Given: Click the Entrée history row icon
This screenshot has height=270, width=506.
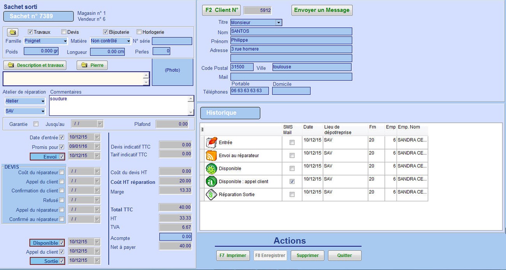Looking at the screenshot, I should tap(211, 143).
